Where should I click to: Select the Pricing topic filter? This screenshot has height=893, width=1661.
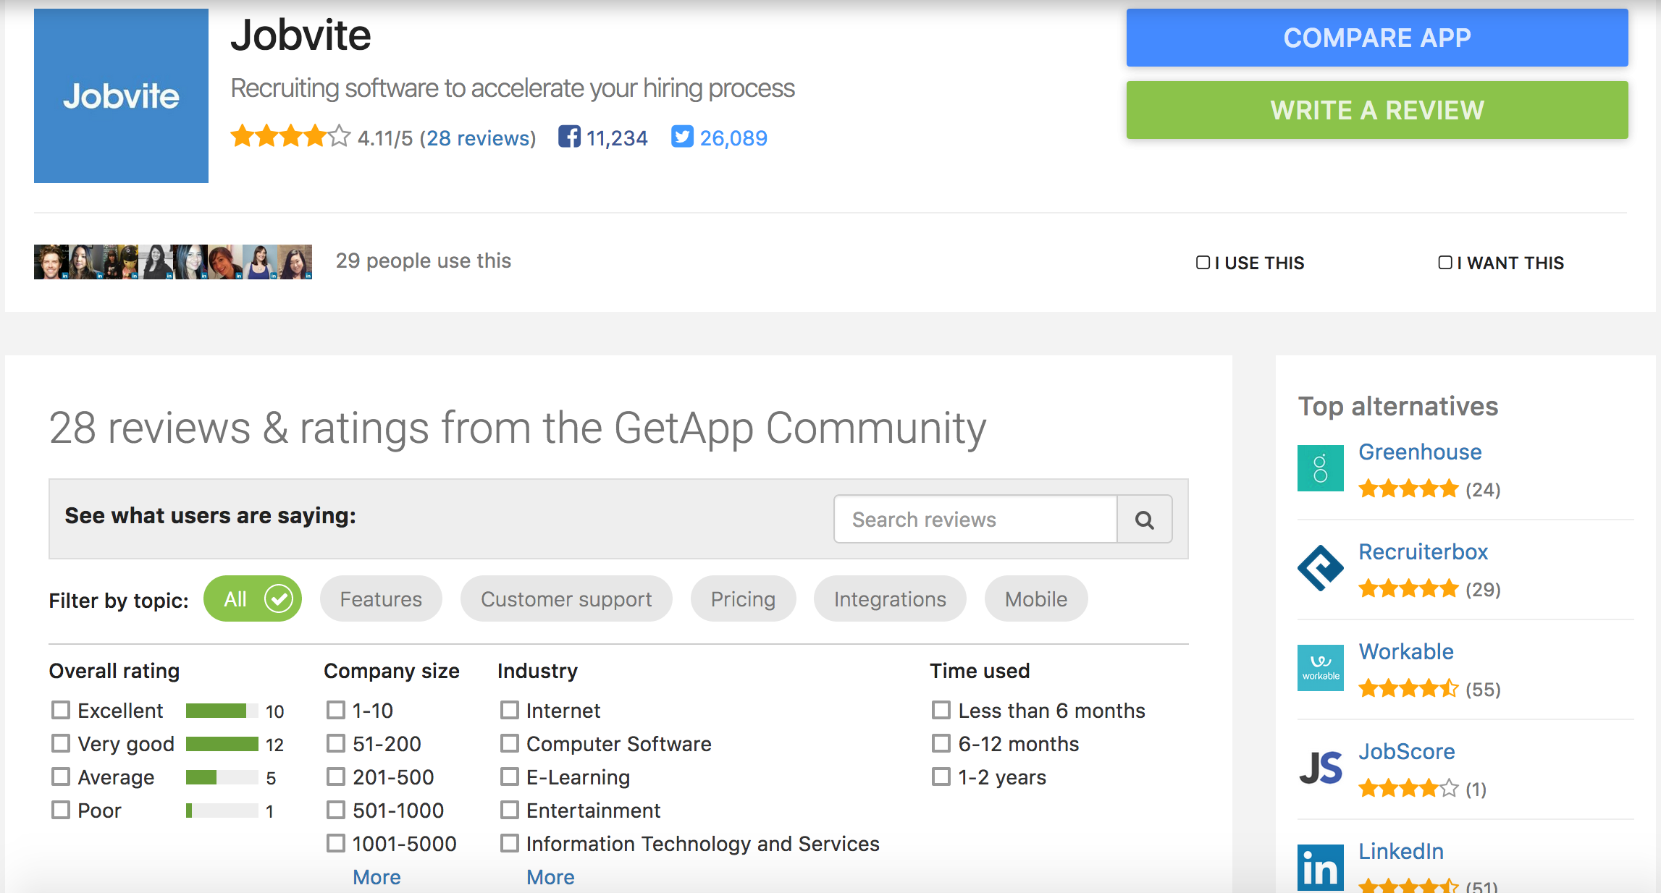pyautogui.click(x=743, y=599)
